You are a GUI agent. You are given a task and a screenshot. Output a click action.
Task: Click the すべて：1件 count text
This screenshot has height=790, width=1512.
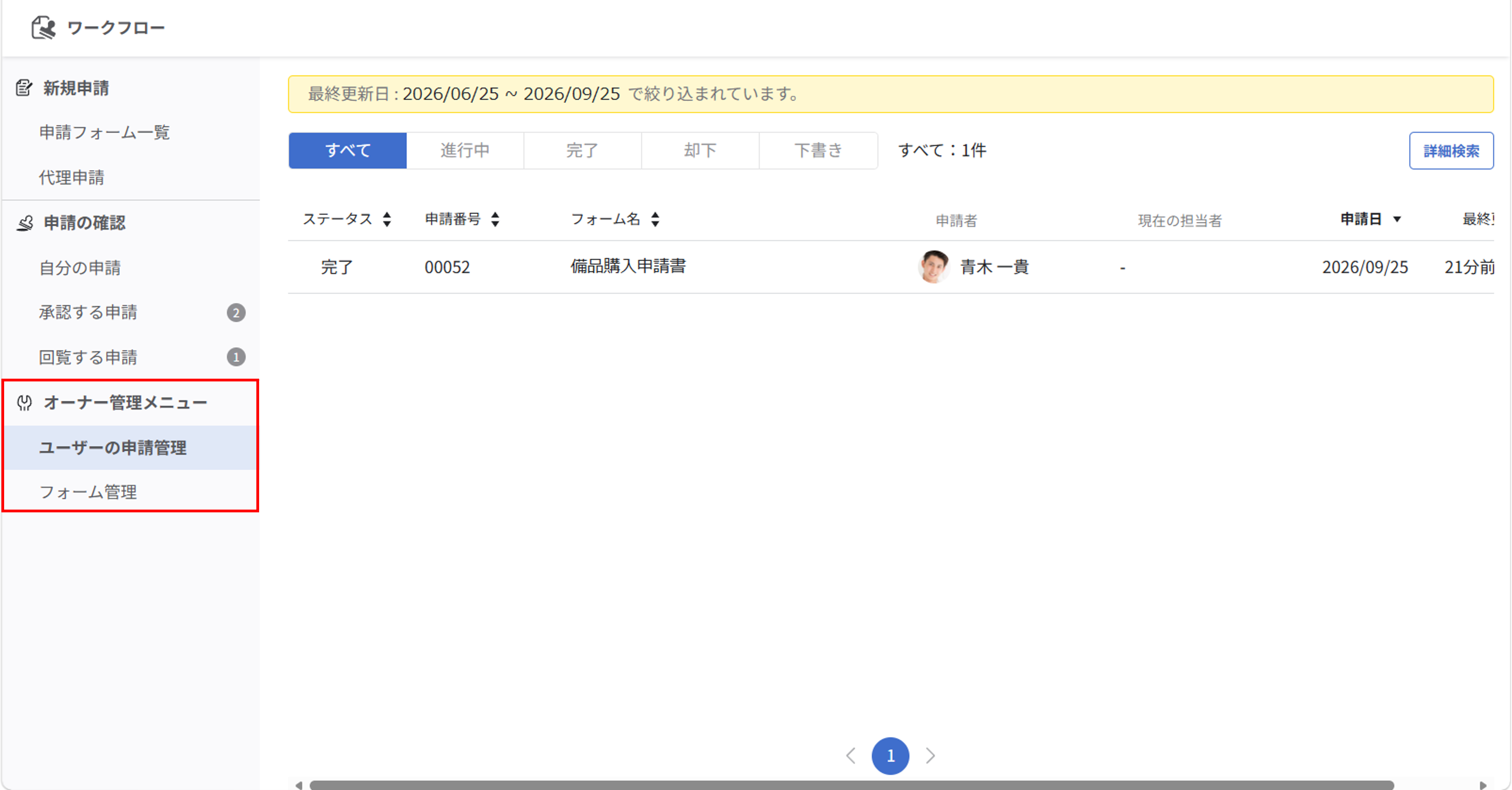pyautogui.click(x=942, y=150)
